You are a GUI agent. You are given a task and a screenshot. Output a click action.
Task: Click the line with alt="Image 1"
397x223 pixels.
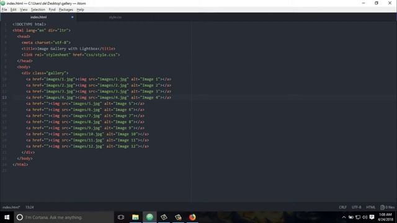coord(99,79)
